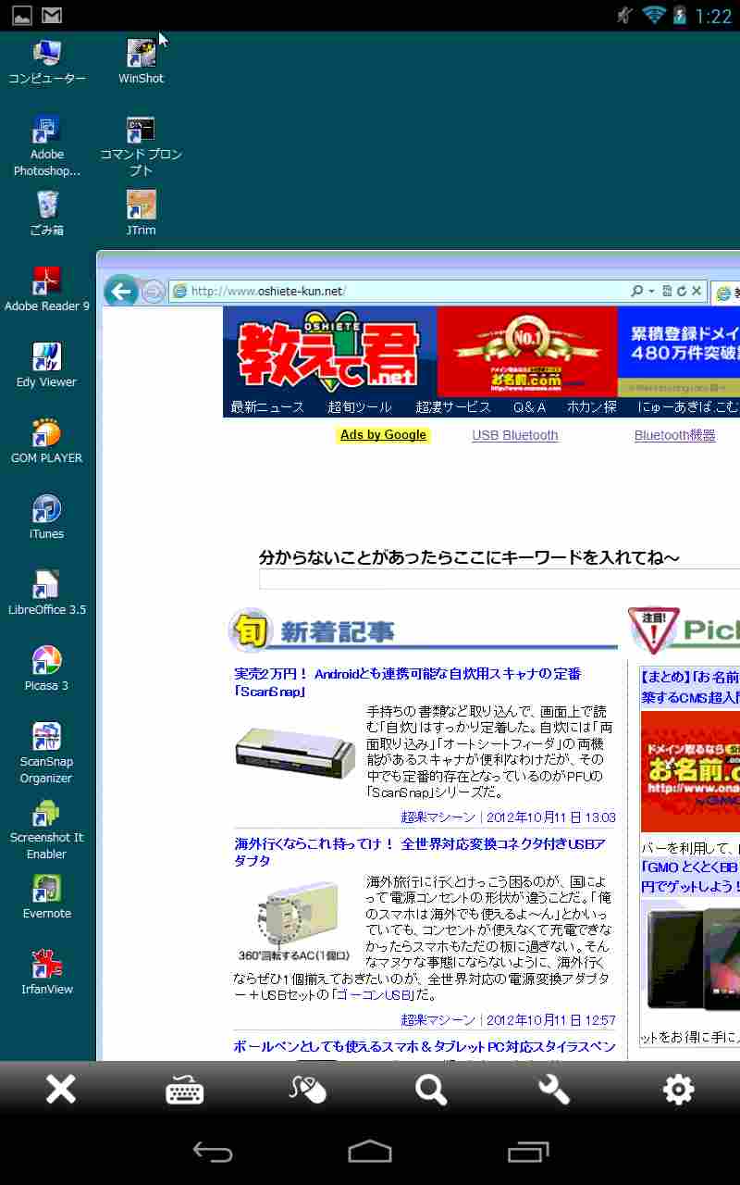Stop loading with address bar X
Screen dimensions: 740x1185
point(697,291)
